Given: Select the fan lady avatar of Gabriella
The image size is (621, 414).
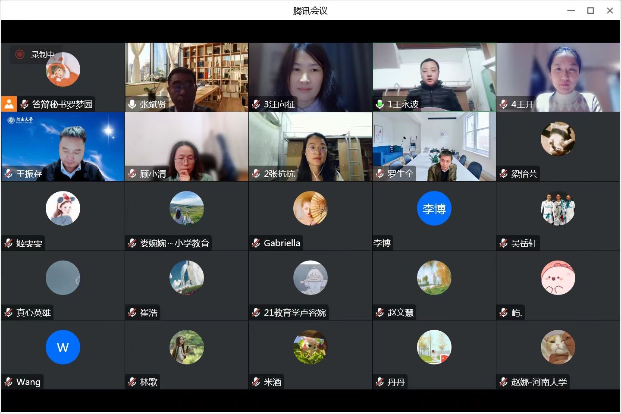Looking at the screenshot, I should 310,209.
